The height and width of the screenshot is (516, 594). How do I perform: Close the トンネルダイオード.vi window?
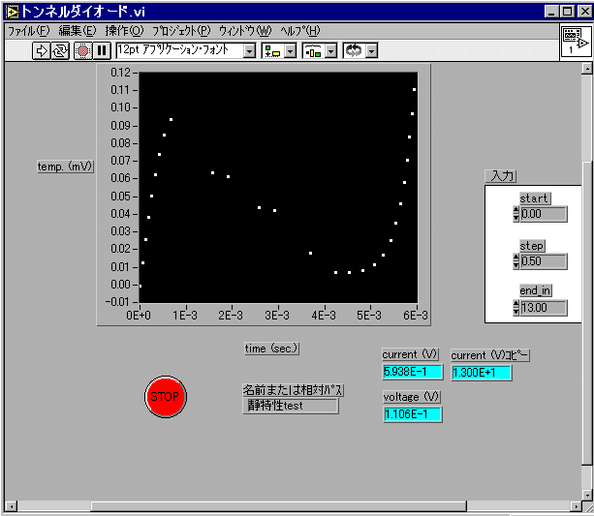tap(583, 12)
